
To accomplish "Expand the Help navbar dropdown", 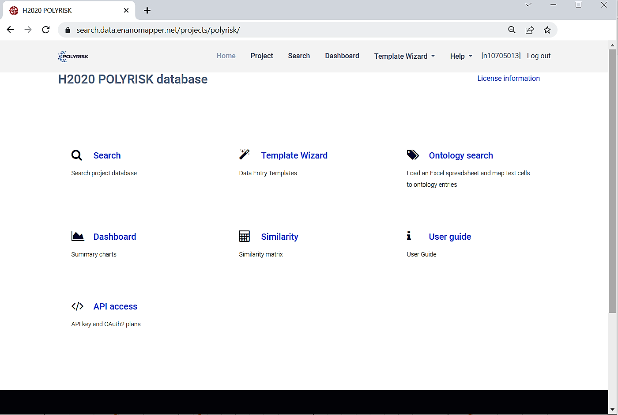I will 461,56.
